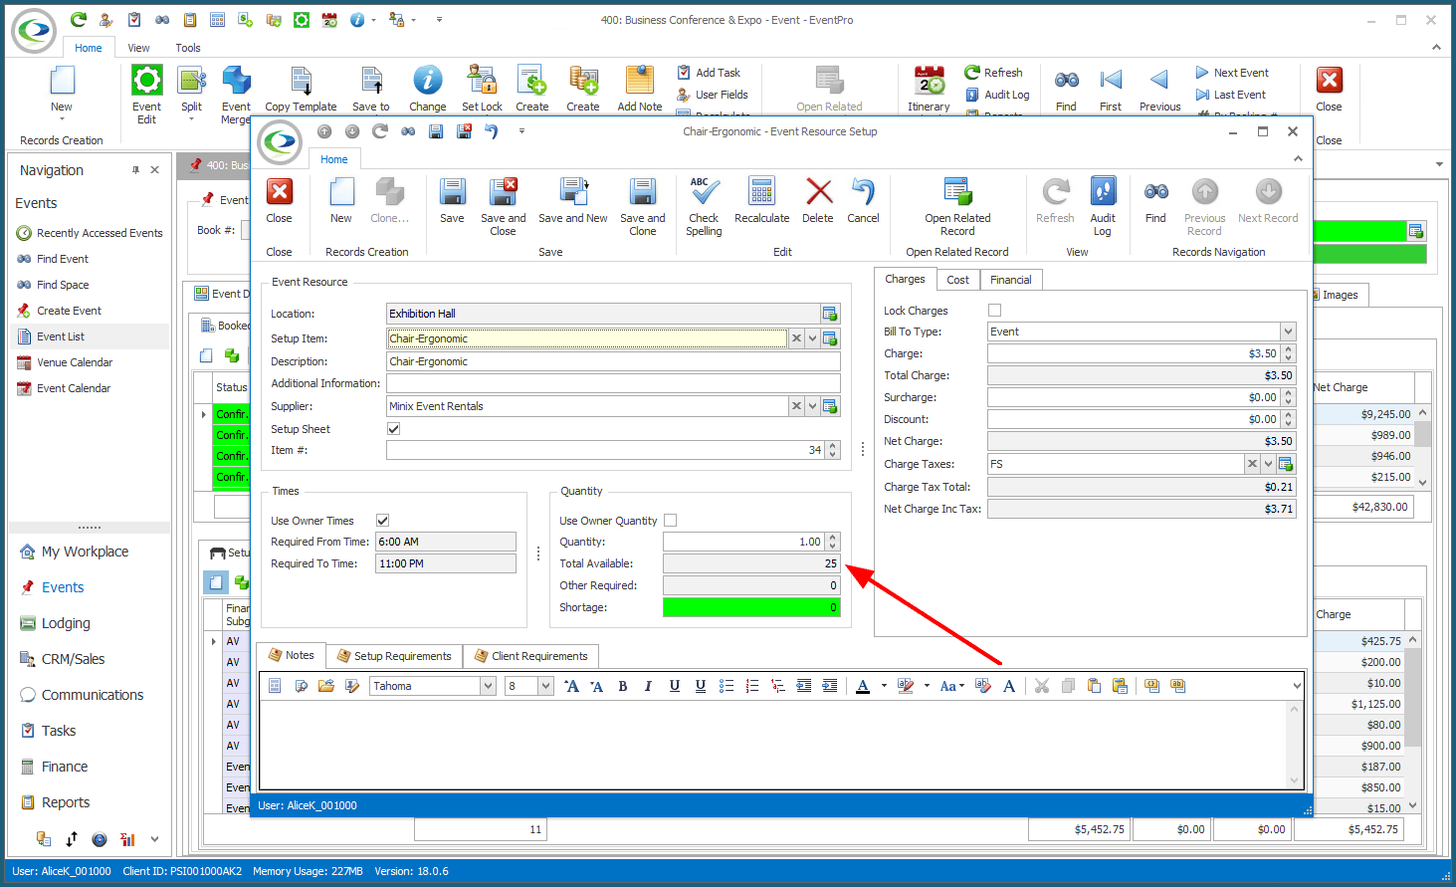Click Next Event in main ribbon
The width and height of the screenshot is (1456, 887).
tap(1232, 73)
